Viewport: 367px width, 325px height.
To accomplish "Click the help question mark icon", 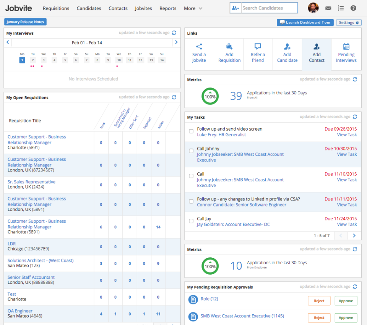I will coord(353,8).
